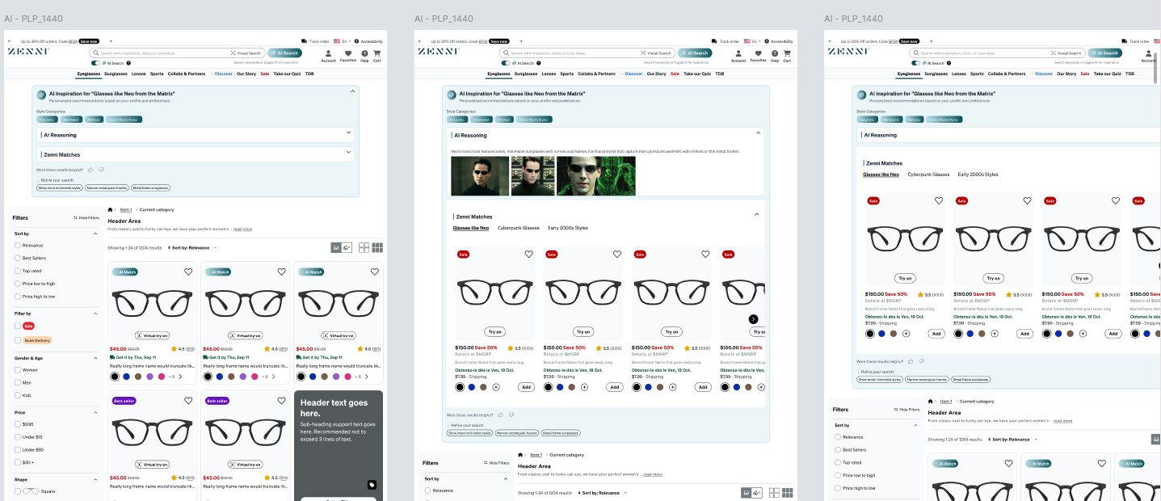Click the Favorites heart icon in the header

347,54
